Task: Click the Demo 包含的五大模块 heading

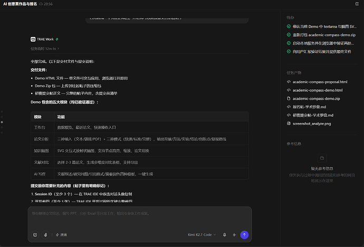Action: coord(64,102)
